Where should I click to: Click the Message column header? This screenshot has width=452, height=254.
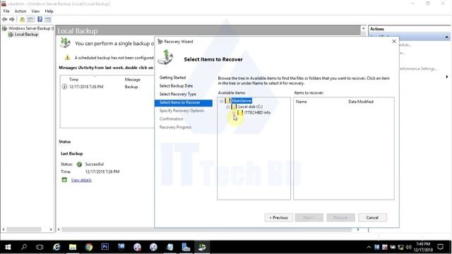point(132,80)
